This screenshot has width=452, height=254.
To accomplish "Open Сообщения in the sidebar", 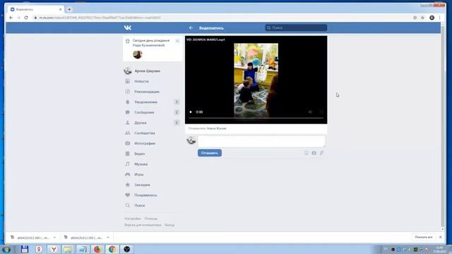I will 144,112.
